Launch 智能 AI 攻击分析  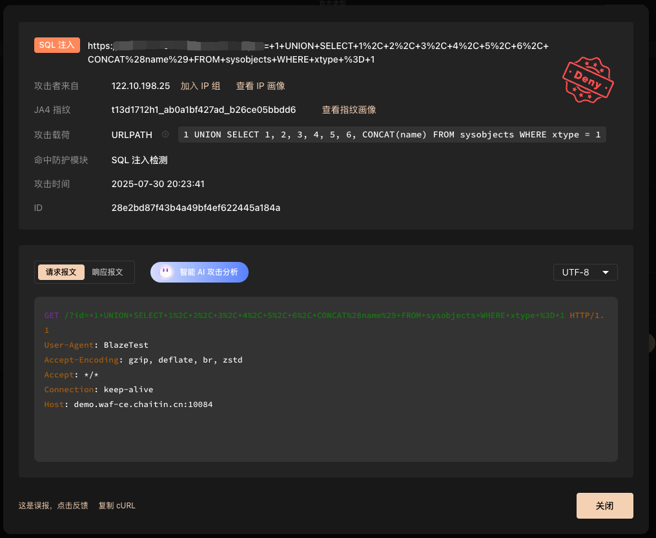199,272
